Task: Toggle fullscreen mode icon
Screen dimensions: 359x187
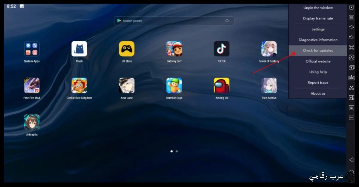Action: [352, 47]
